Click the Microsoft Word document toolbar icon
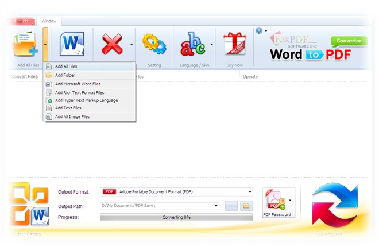Image resolution: width=379 pixels, height=247 pixels. click(x=72, y=44)
